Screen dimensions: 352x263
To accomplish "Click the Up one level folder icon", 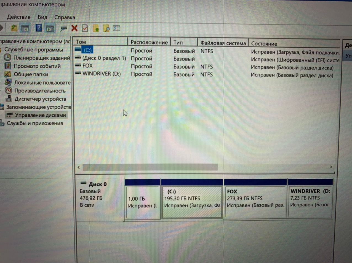I will coord(14,28).
